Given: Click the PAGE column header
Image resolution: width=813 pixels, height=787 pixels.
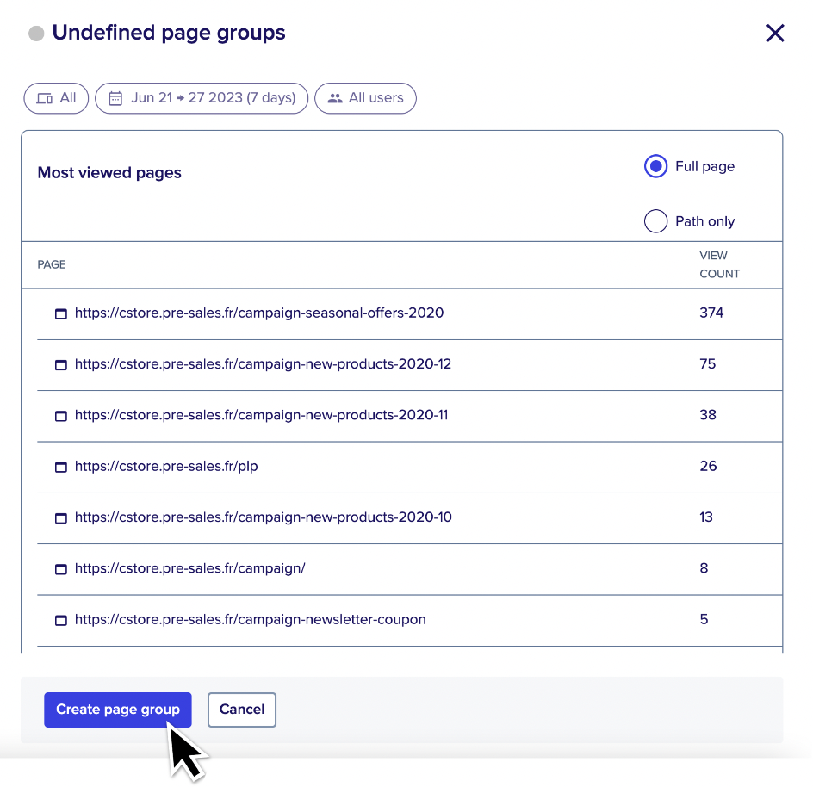Looking at the screenshot, I should 52,264.
